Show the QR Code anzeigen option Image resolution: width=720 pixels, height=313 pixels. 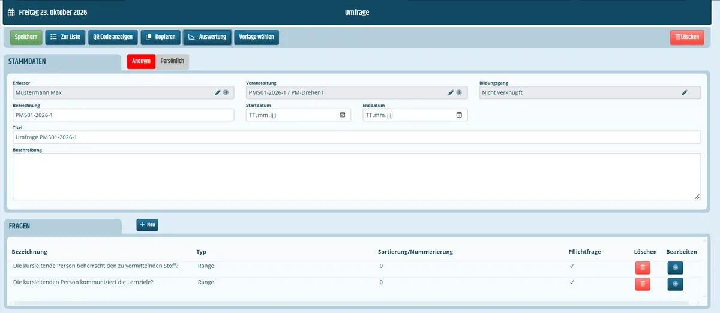pos(113,37)
